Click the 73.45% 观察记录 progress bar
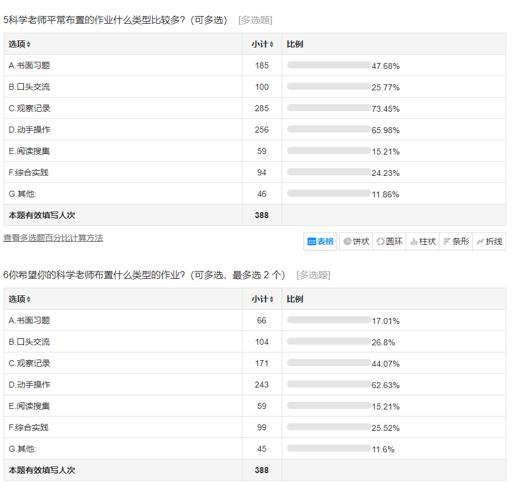Image resolution: width=514 pixels, height=482 pixels. [329, 108]
